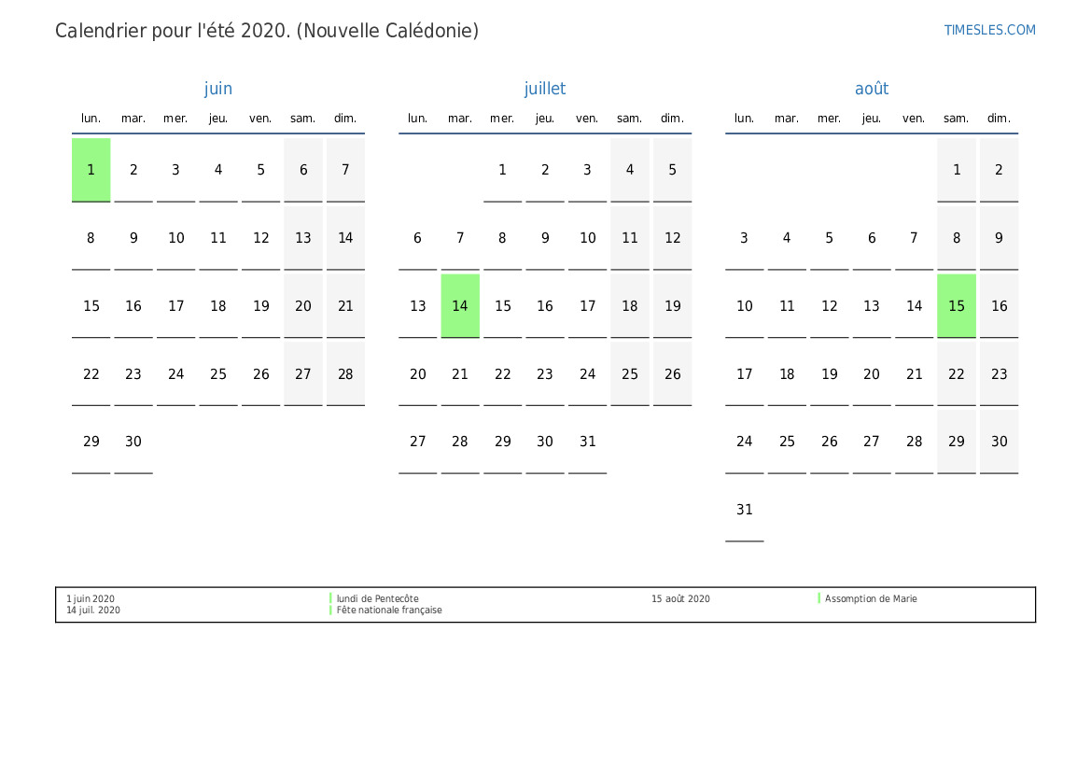Select July 31 in the calendar
Viewport: 1091px width, 772px height.
tap(587, 442)
